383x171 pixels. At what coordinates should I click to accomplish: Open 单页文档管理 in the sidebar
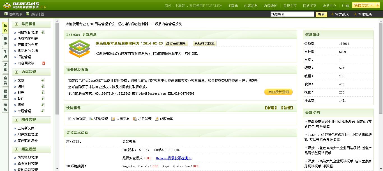pyautogui.click(x=27, y=163)
